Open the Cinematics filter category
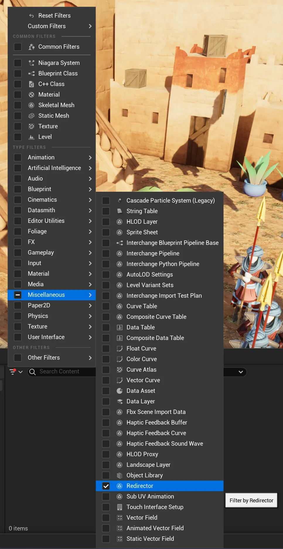Viewport: 283px width, 549px height. pyautogui.click(x=52, y=200)
